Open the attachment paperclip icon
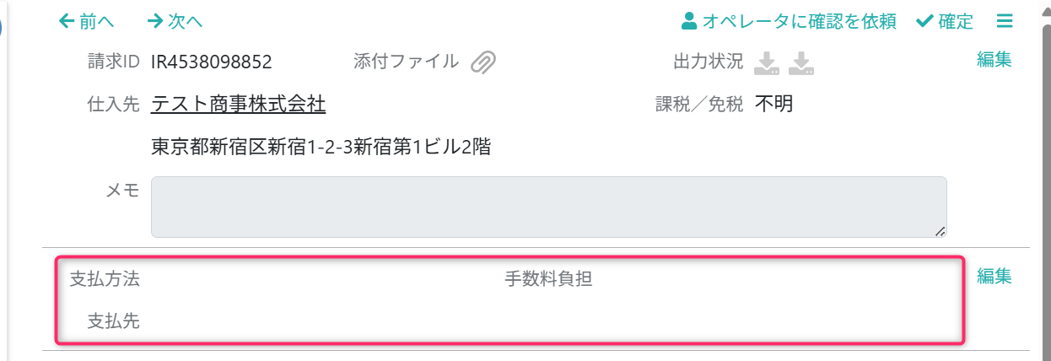1051x361 pixels. pyautogui.click(x=483, y=62)
